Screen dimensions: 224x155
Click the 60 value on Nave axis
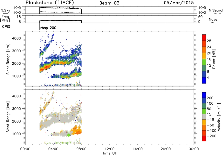200,17
